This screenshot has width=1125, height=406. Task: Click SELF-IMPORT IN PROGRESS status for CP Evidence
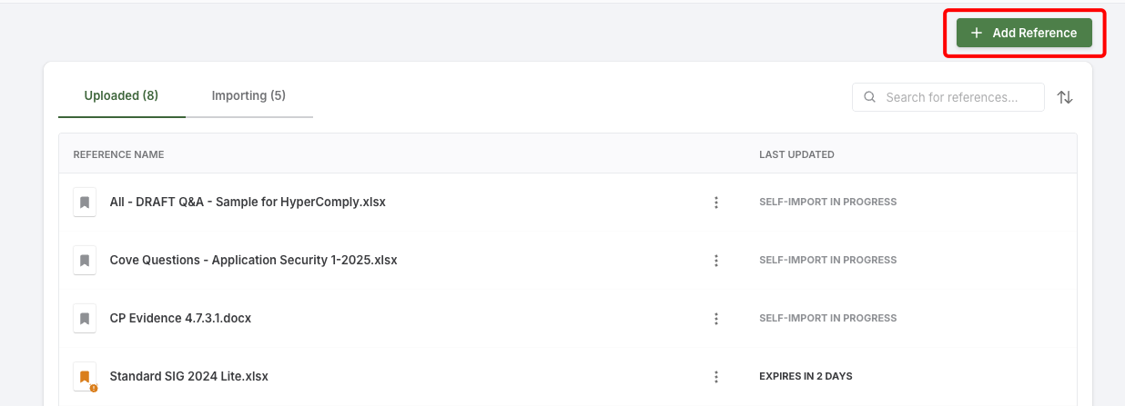(827, 318)
